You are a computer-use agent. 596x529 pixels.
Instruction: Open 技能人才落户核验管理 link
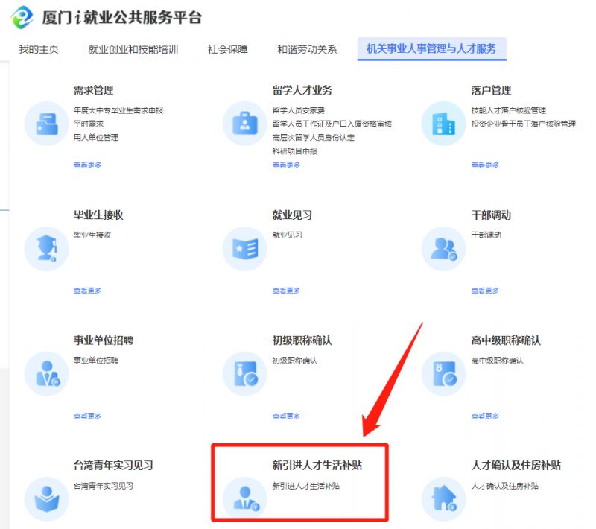[x=509, y=110]
